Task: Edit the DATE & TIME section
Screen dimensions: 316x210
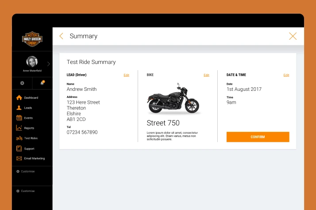Action: point(286,75)
